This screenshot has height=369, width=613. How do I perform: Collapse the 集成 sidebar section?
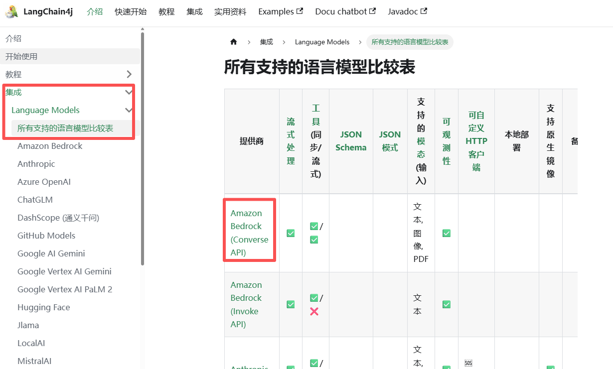click(x=130, y=92)
